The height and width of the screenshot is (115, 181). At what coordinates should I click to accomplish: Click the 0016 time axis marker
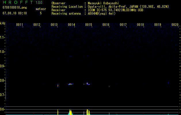[106, 25]
